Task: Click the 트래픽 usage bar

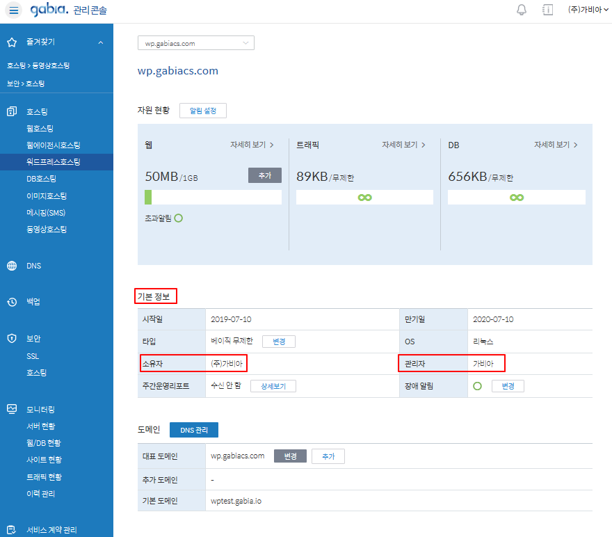Action: (x=364, y=197)
